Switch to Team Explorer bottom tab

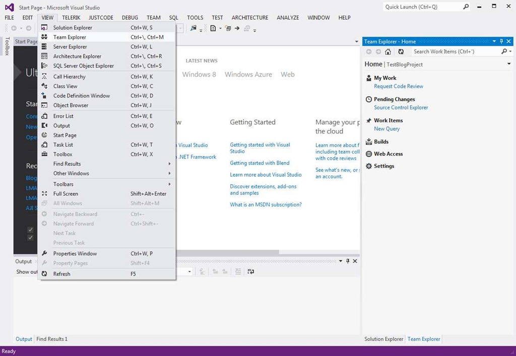pyautogui.click(x=424, y=339)
